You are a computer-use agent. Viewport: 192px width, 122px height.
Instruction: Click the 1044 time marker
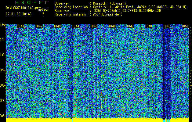(76, 26)
